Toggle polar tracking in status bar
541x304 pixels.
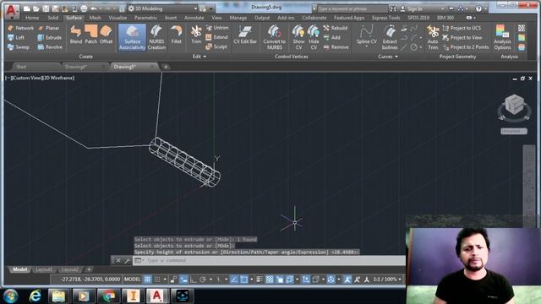[203, 280]
